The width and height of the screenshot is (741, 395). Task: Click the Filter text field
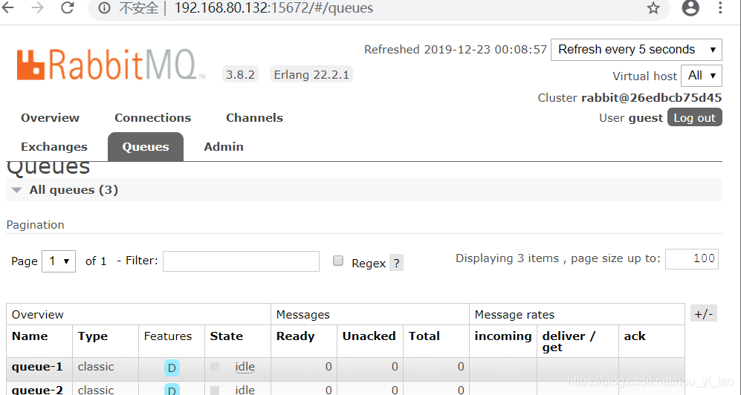click(x=241, y=261)
